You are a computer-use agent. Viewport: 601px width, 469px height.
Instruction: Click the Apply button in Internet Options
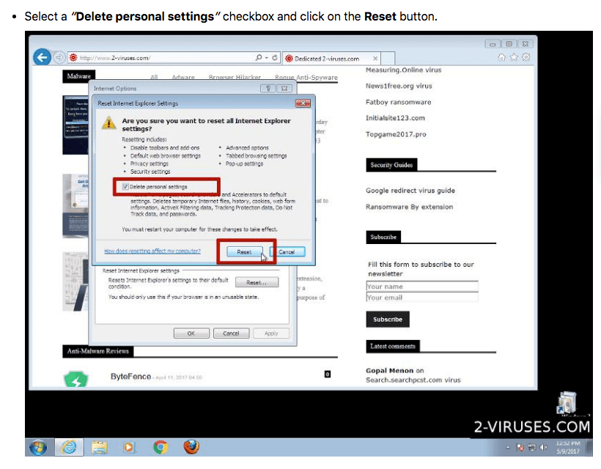[x=271, y=333]
